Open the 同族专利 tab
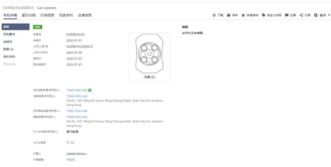The width and height of the screenshot is (331, 167). click(x=66, y=15)
